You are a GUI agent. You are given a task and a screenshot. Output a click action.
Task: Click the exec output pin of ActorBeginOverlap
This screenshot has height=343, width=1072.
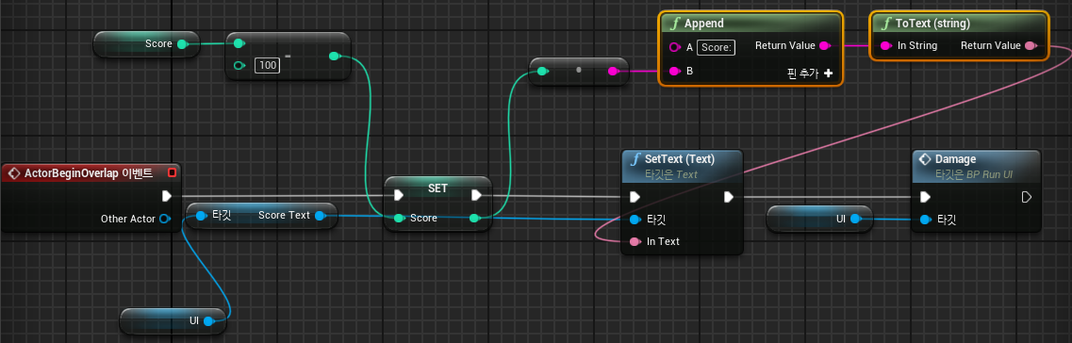[x=166, y=196]
